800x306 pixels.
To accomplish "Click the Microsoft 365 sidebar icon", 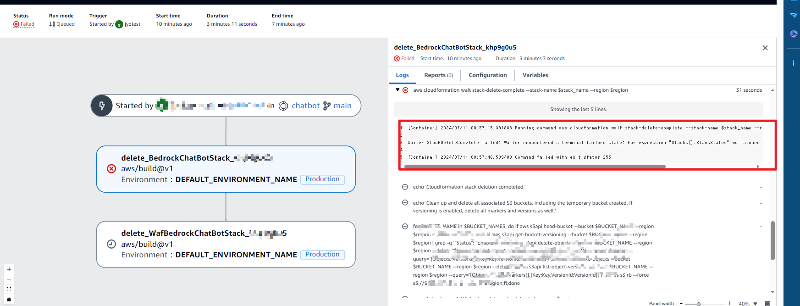I will tap(793, 33).
